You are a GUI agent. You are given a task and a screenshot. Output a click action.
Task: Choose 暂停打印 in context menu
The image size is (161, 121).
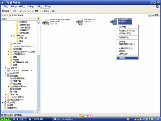pos(128,37)
